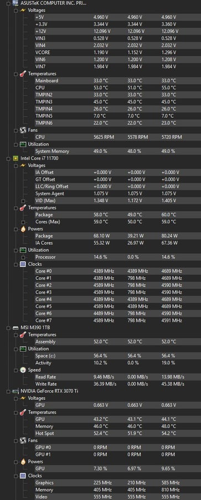Image resolution: width=201 pixels, height=500 pixels.
Task: Collapse the ASUSTeK Voltages group expander
Action: pyautogui.click(x=16, y=10)
